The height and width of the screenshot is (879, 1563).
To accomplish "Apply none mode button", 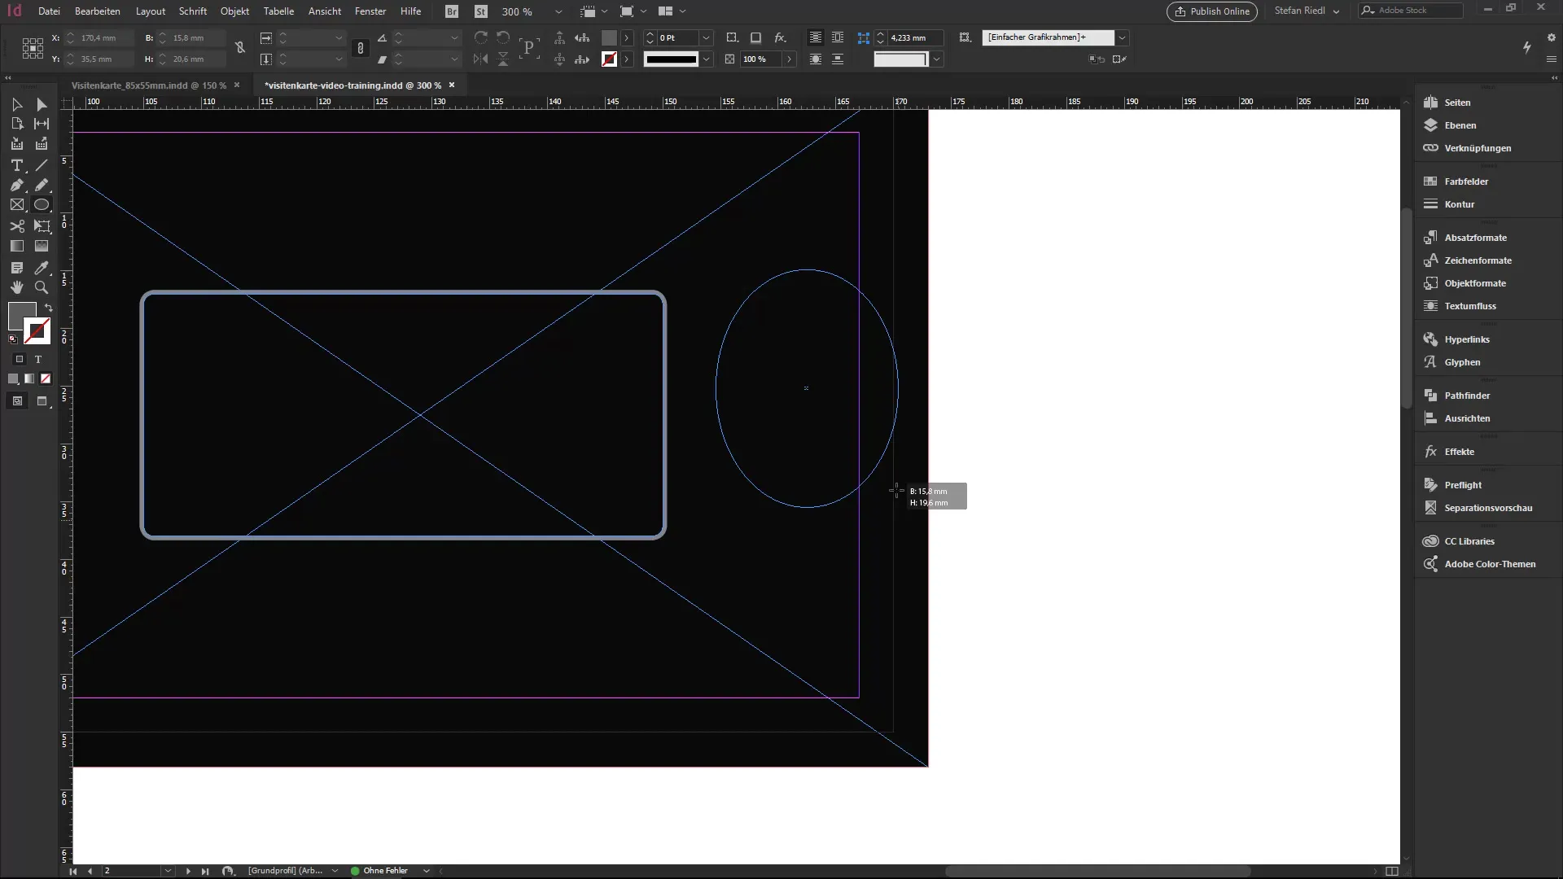I will coord(46,378).
